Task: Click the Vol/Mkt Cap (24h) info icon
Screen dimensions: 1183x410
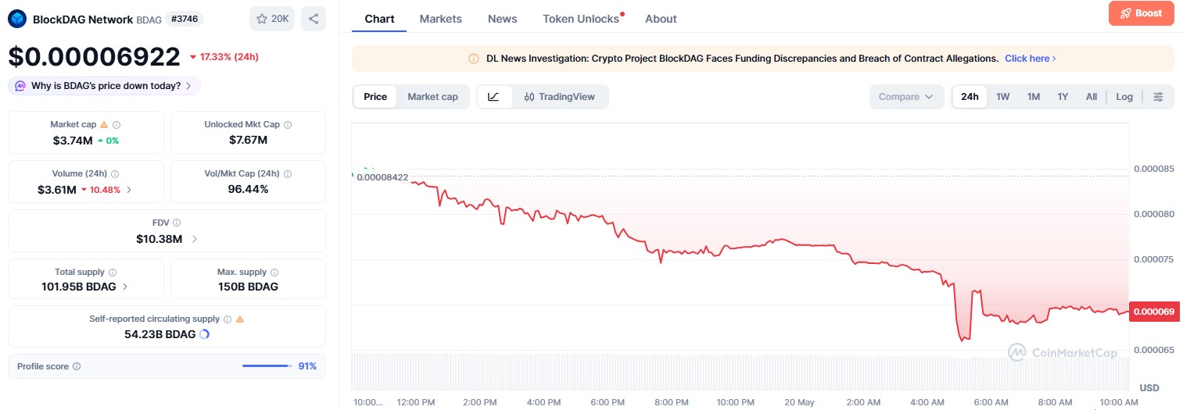Action: pyautogui.click(x=287, y=174)
